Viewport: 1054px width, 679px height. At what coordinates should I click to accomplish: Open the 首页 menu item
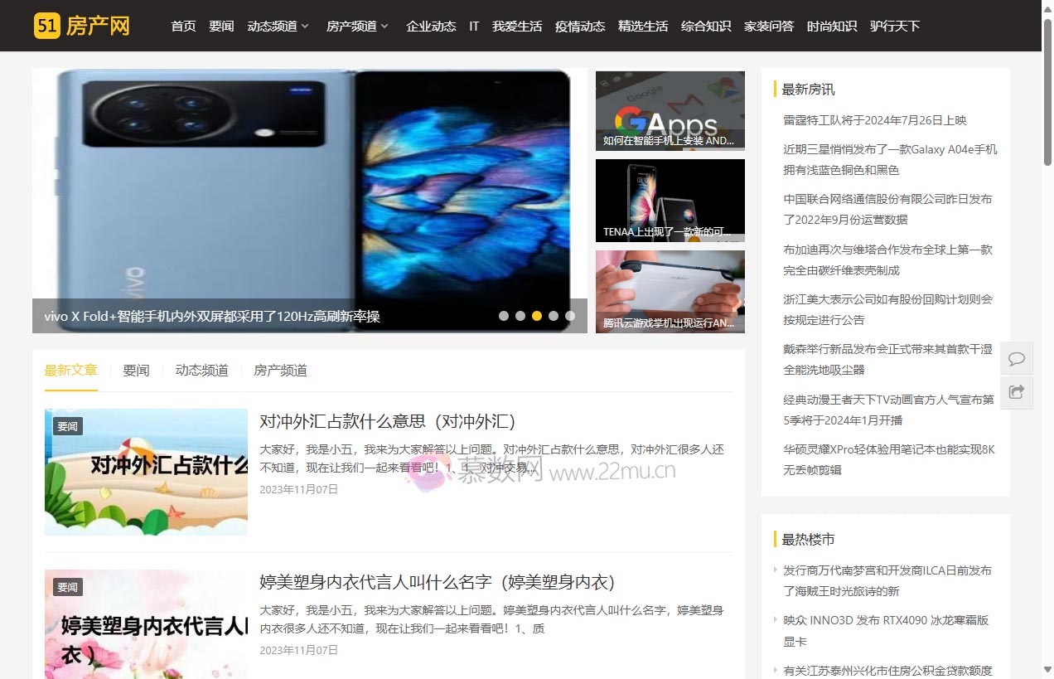click(x=183, y=26)
